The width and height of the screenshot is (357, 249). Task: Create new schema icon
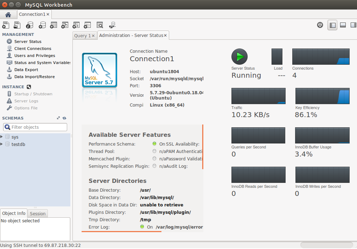click(x=42, y=25)
